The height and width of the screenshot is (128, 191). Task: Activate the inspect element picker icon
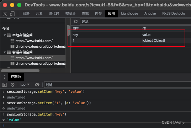5,14
